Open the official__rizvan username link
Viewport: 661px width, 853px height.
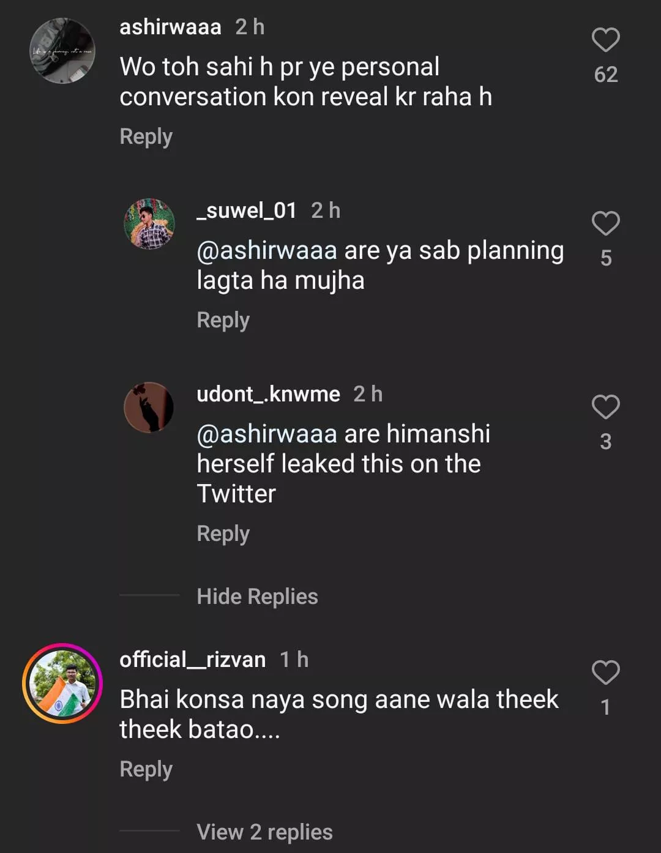192,660
